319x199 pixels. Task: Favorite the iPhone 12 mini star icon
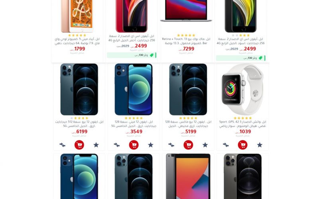[151, 145]
